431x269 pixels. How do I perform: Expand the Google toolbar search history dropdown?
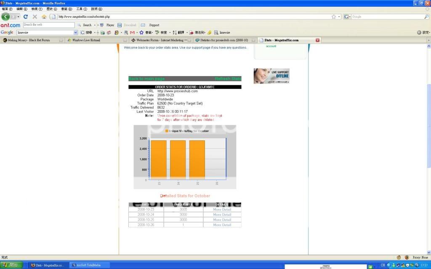click(76, 32)
